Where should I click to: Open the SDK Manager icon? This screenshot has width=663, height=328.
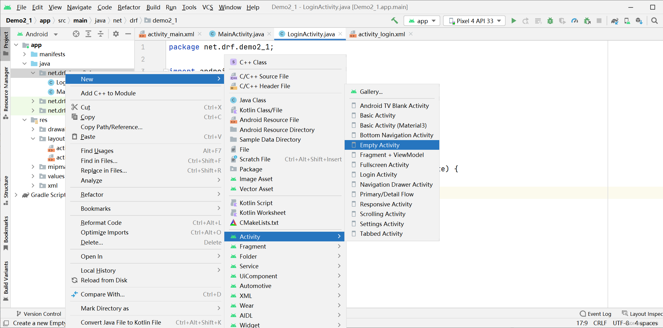point(639,21)
